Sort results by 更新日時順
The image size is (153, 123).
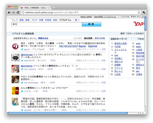click(100, 38)
